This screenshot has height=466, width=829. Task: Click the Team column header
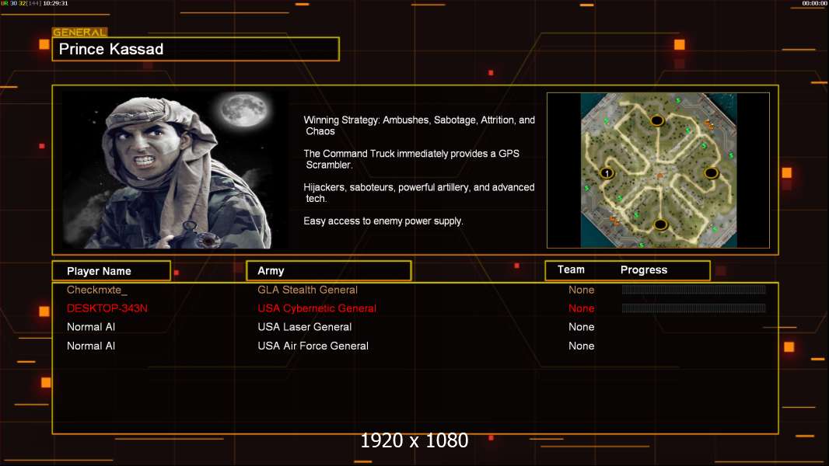(571, 270)
